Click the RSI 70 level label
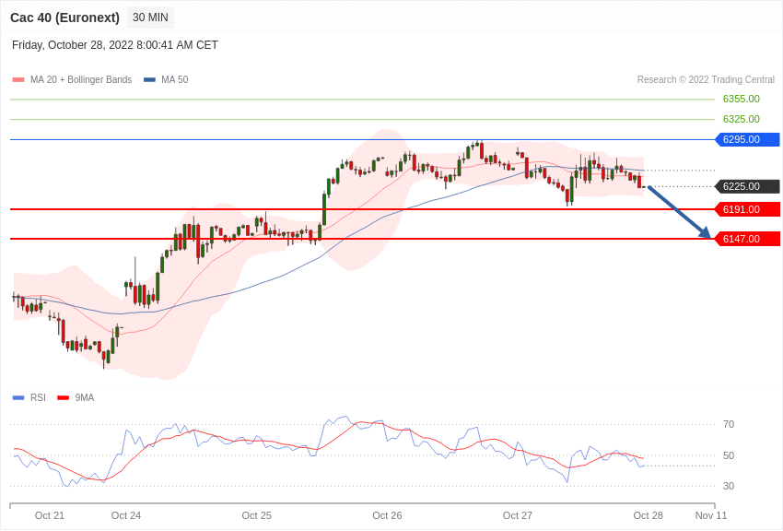The height and width of the screenshot is (531, 783). (729, 424)
